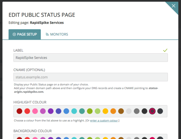
Task: Pick orchid magenta highlight colour
Action: (43, 111)
